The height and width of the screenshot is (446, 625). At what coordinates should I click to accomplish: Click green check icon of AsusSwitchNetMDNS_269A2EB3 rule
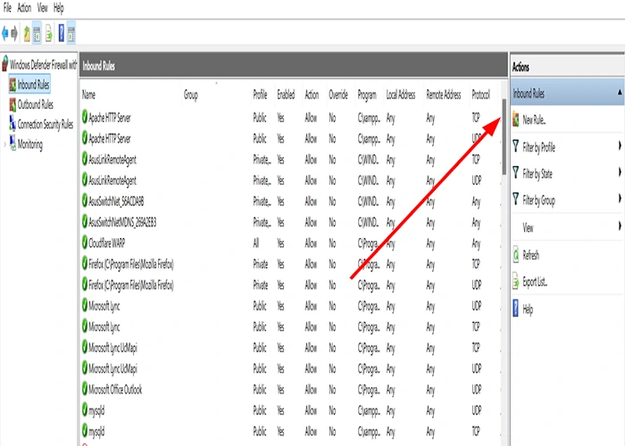(x=85, y=221)
